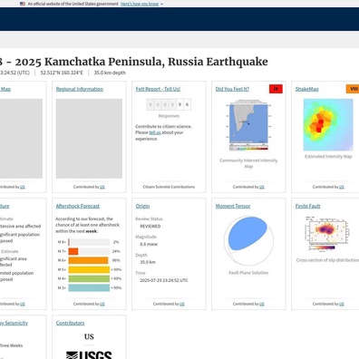
Task: Click the M 3+ teal forecast bar
Action: (89, 287)
